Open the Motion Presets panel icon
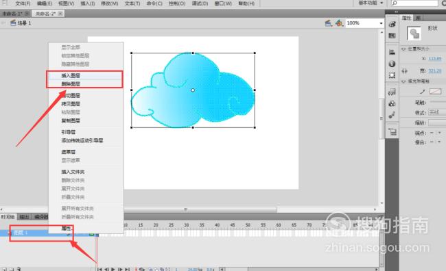This screenshot has width=446, height=271. [392, 115]
